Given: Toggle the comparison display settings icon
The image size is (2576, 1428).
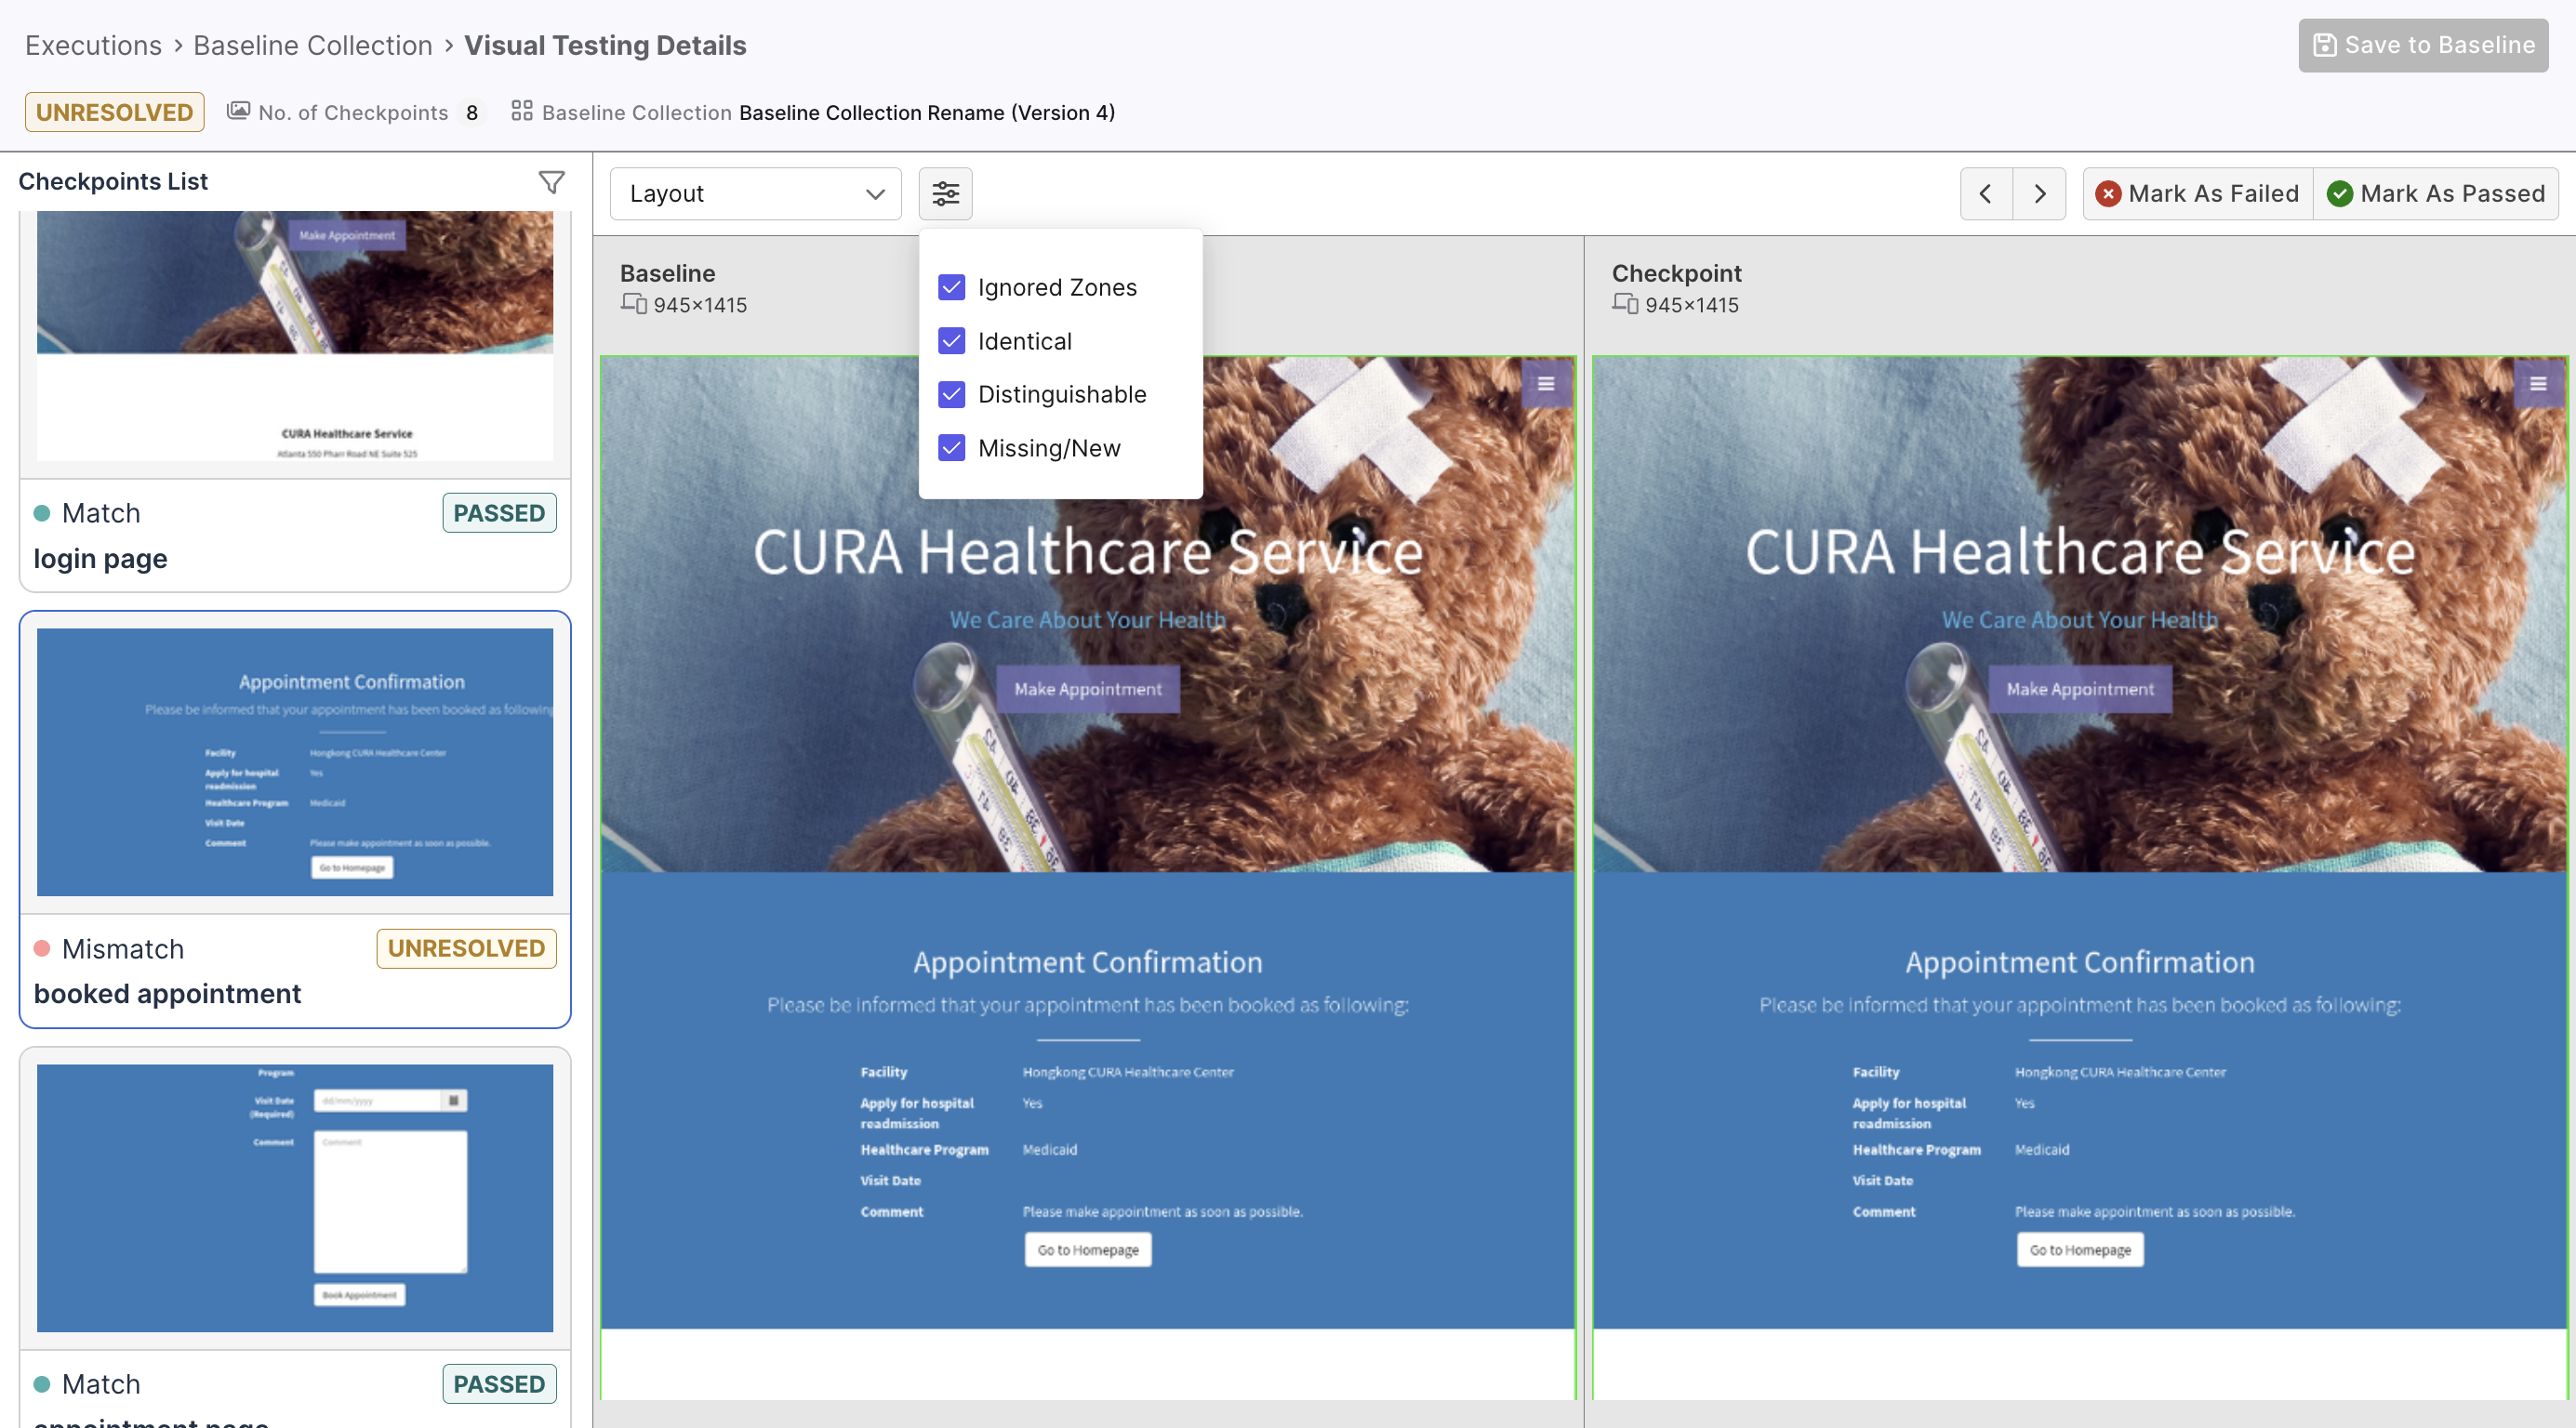Looking at the screenshot, I should coord(945,193).
